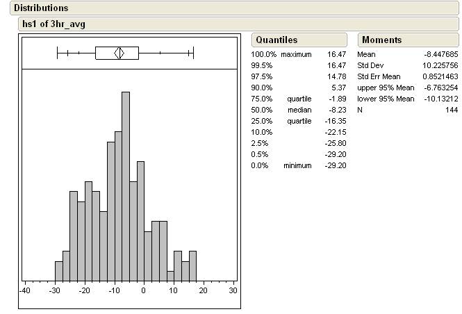Collapse the Moments table header
This screenshot has height=314, width=462.
tap(381, 40)
